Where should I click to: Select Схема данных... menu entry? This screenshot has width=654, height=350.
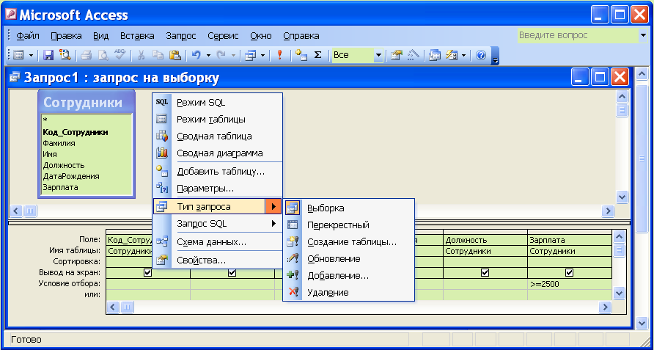(218, 242)
